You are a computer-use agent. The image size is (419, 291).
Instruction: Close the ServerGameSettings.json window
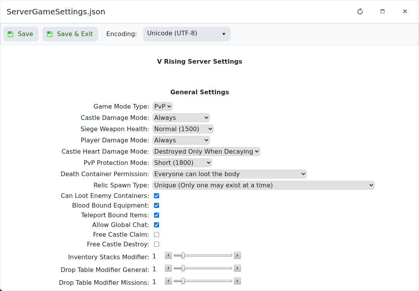(405, 12)
